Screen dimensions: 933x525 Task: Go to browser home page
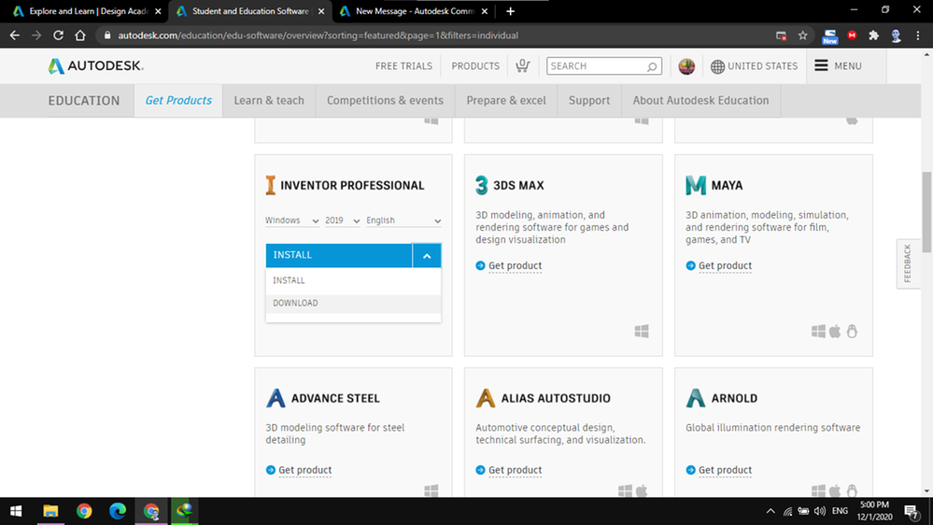click(x=79, y=35)
